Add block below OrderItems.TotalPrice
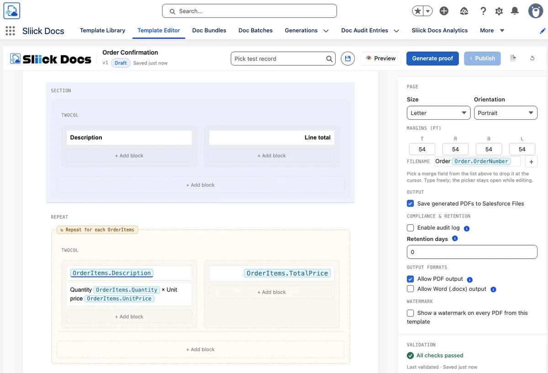 pos(272,292)
